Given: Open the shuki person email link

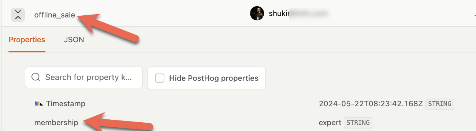Looking at the screenshot, I should point(297,14).
